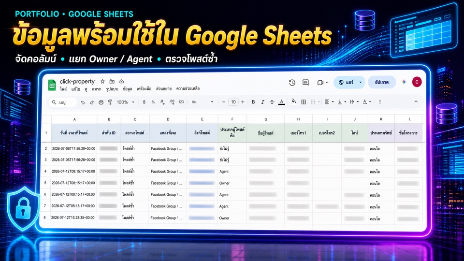This screenshot has height=261, width=464.
Task: Open the ข้อมูล (Data) menu
Action: pos(128,89)
